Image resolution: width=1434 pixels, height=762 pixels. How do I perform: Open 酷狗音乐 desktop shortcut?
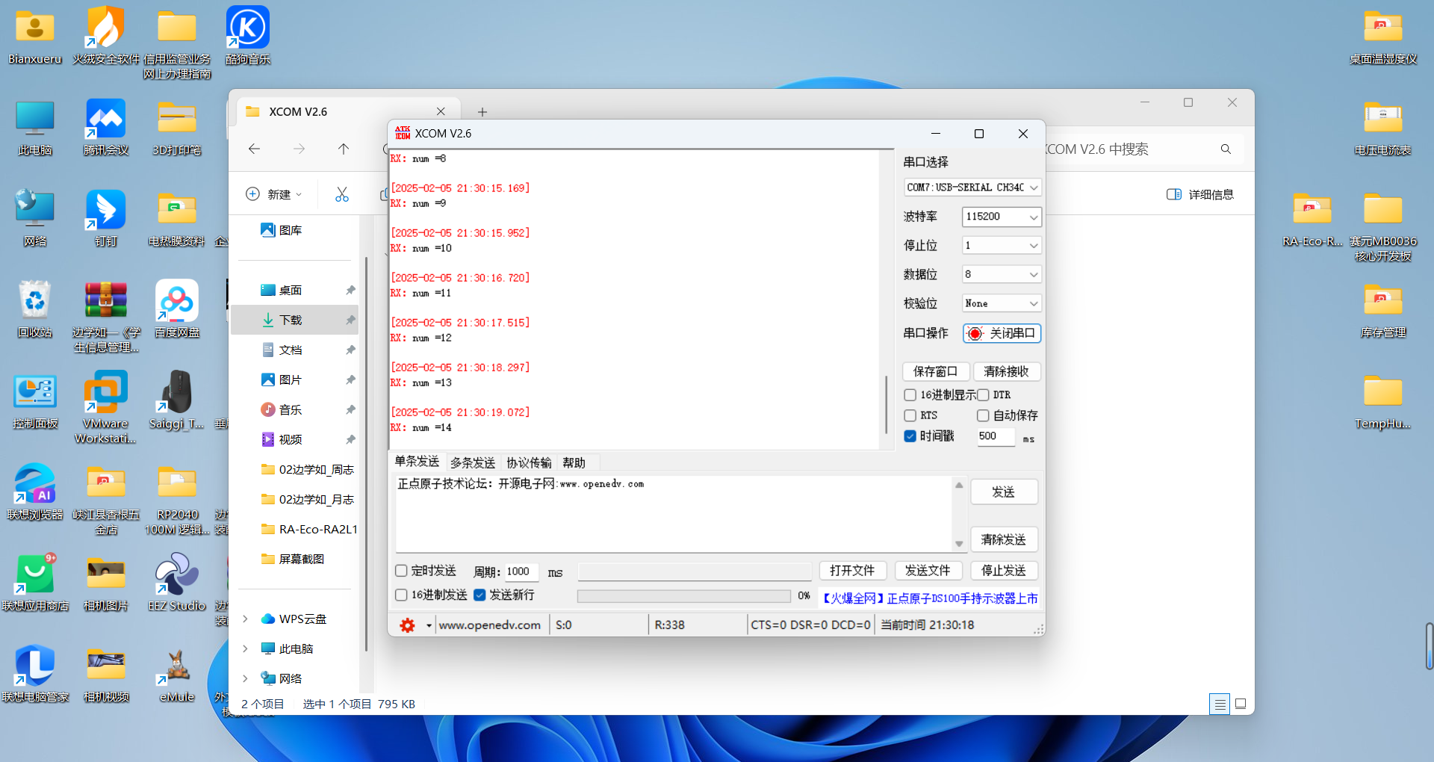(248, 35)
